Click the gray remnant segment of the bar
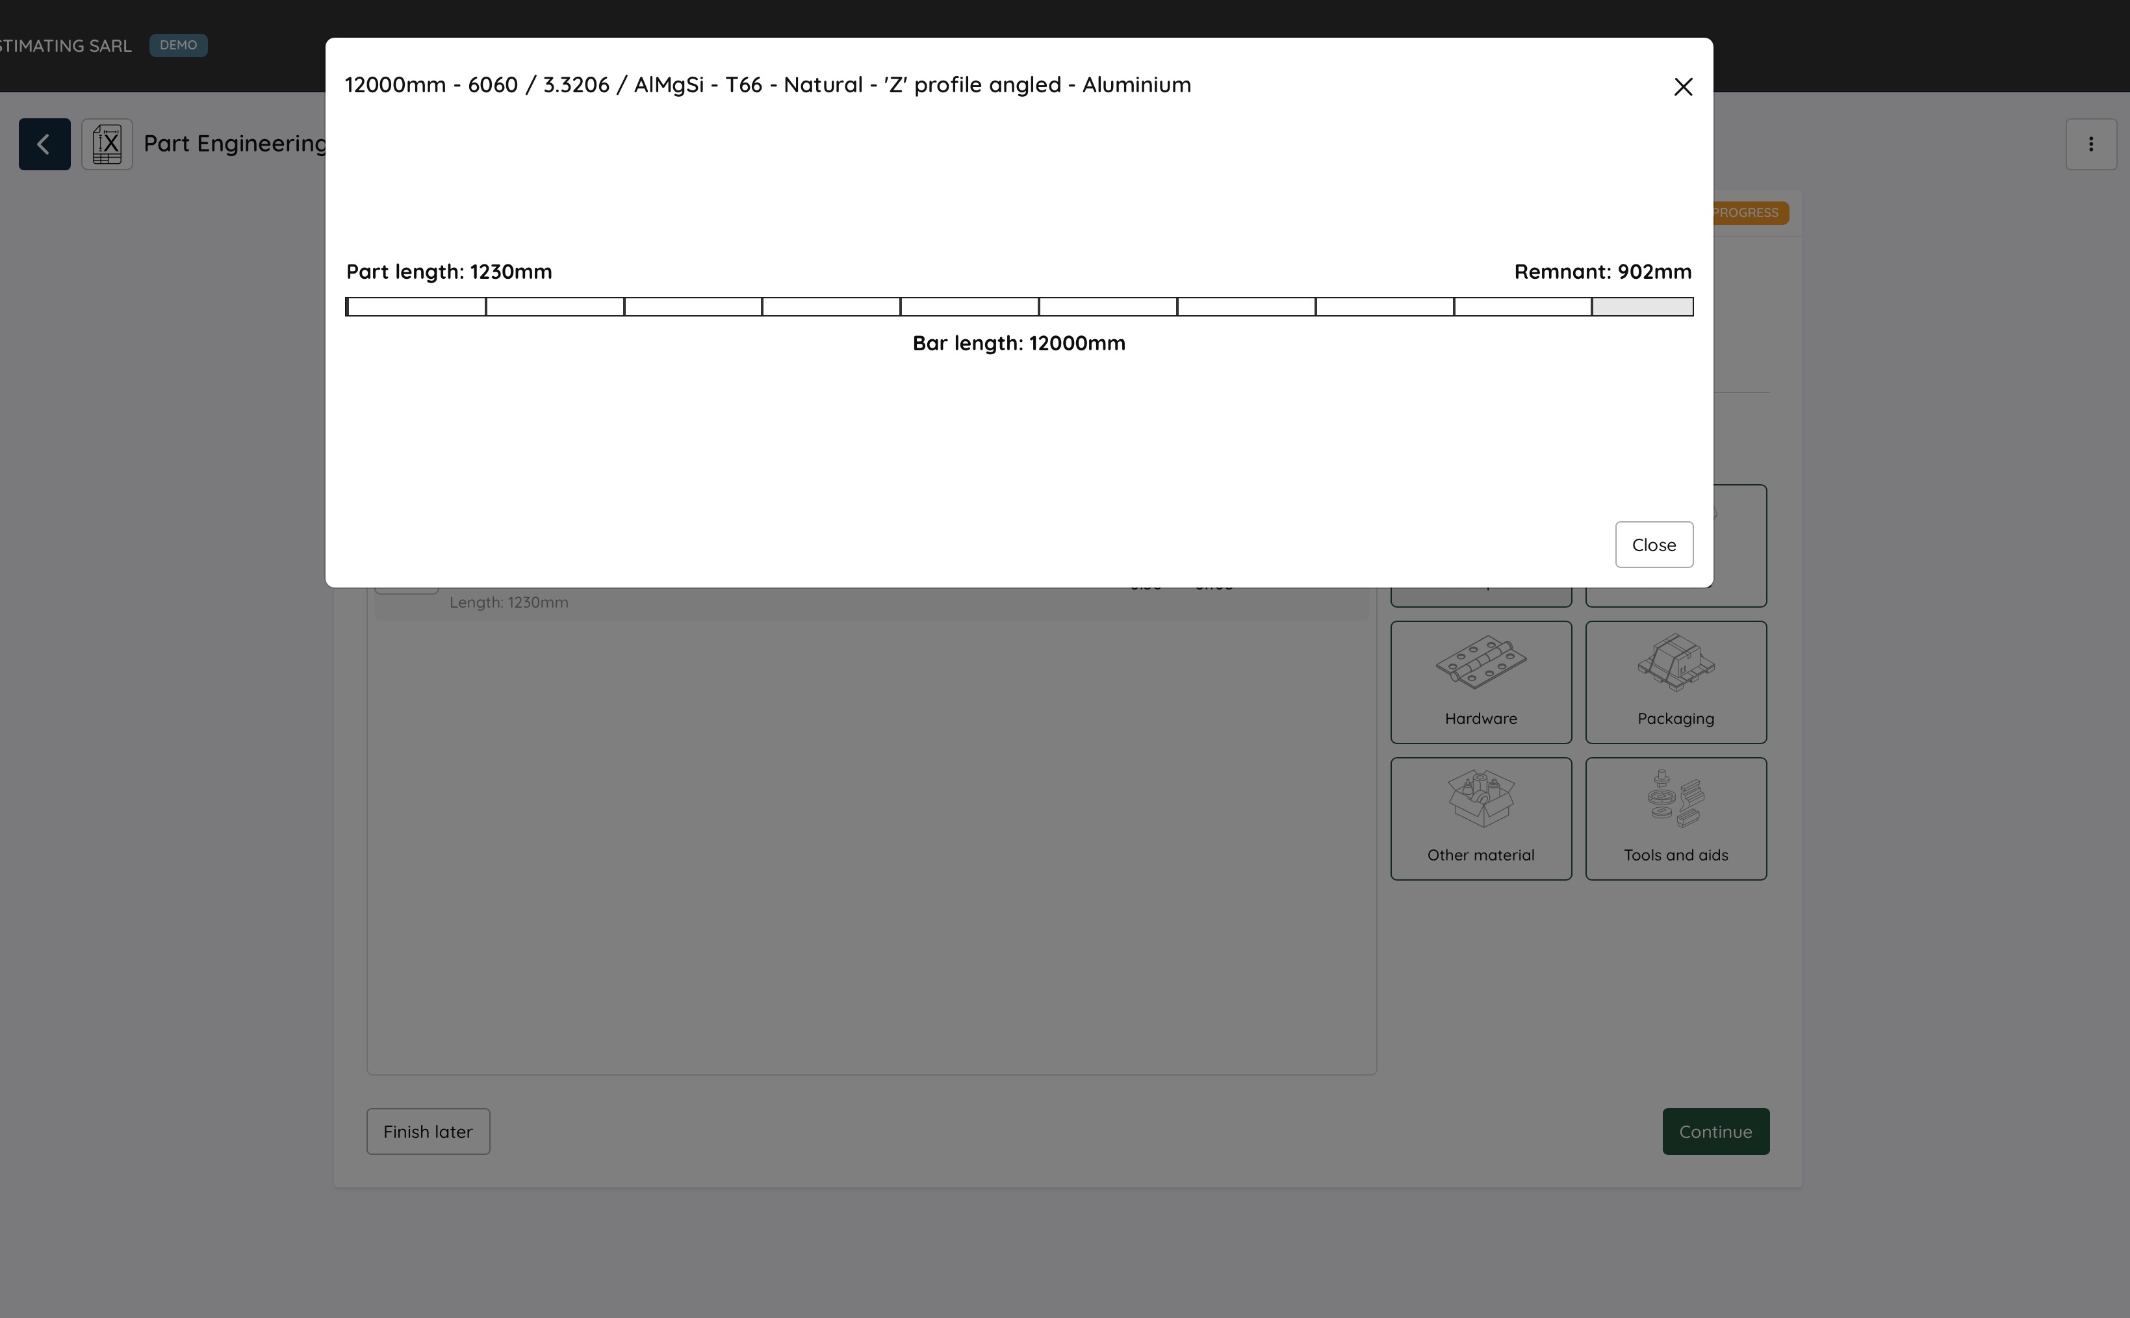The width and height of the screenshot is (2130, 1318). point(1642,307)
